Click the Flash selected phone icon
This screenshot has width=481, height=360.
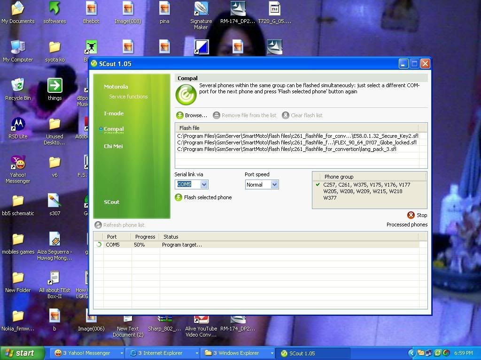(178, 197)
